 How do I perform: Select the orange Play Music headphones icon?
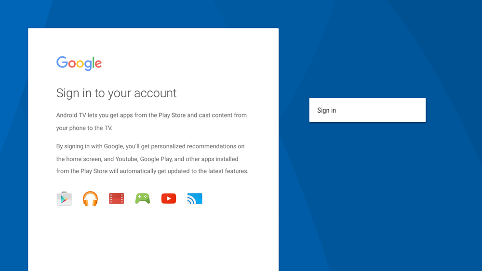91,199
